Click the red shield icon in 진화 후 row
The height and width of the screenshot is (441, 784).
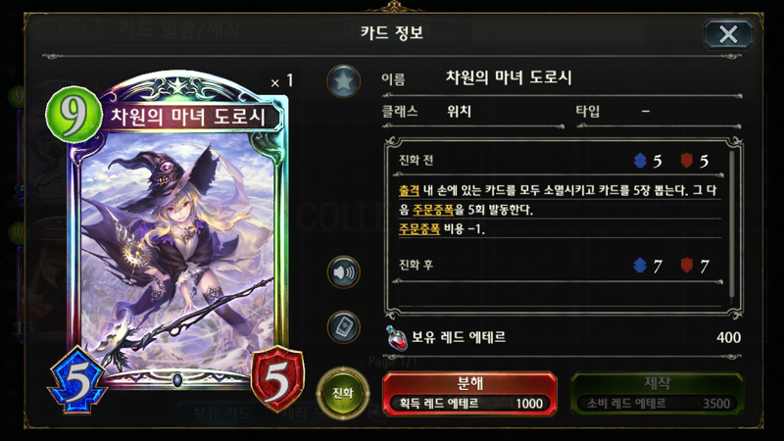(687, 265)
